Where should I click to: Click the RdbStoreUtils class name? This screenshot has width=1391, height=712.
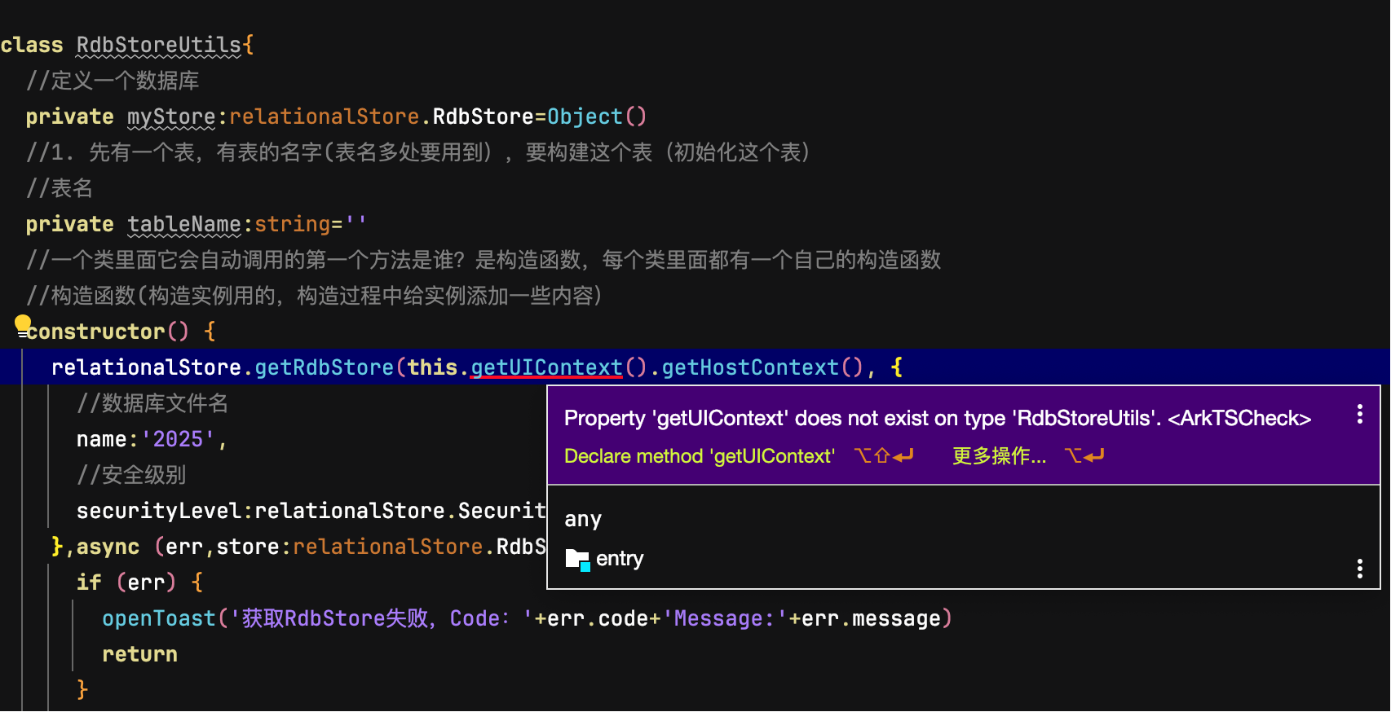click(159, 45)
